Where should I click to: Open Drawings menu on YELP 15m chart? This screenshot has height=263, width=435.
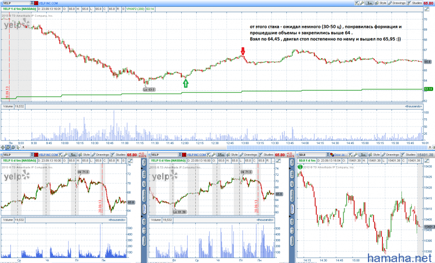248,155
